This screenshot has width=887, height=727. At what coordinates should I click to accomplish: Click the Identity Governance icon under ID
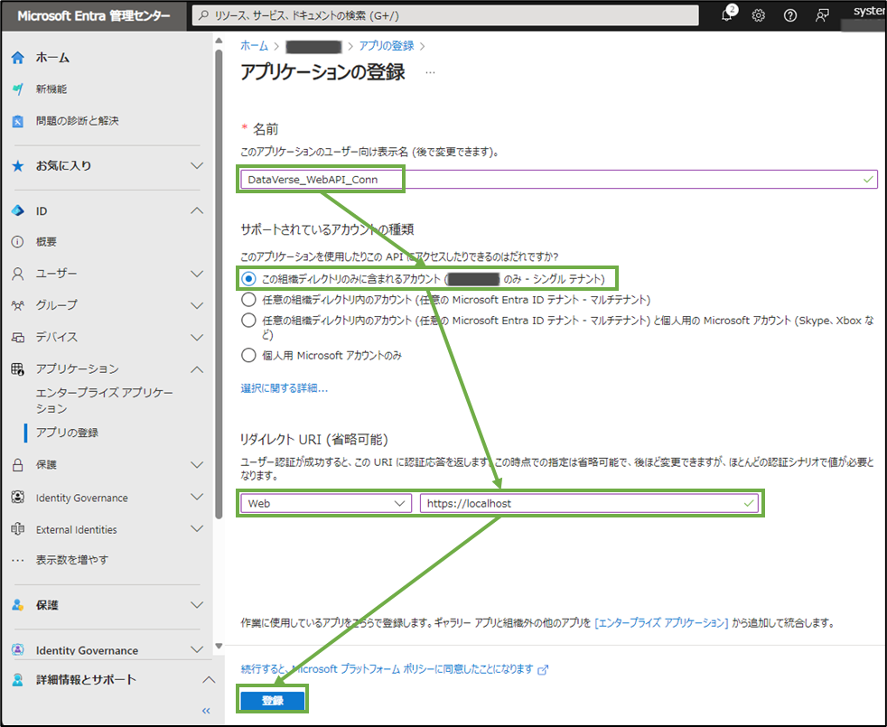[x=18, y=498]
